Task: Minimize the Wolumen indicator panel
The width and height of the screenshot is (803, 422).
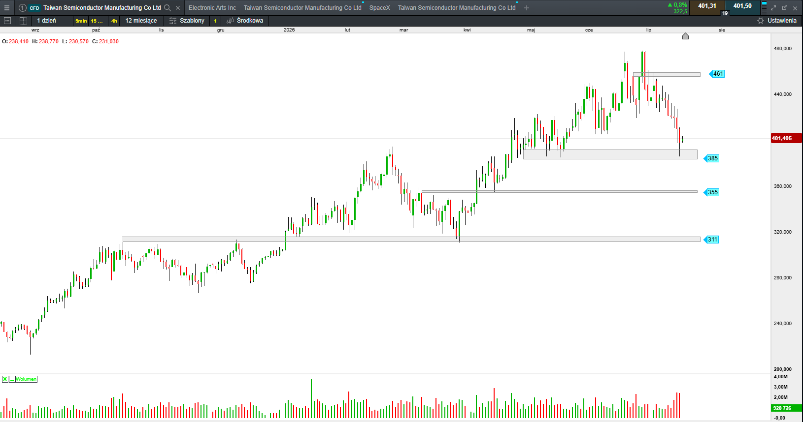Action: 12,379
